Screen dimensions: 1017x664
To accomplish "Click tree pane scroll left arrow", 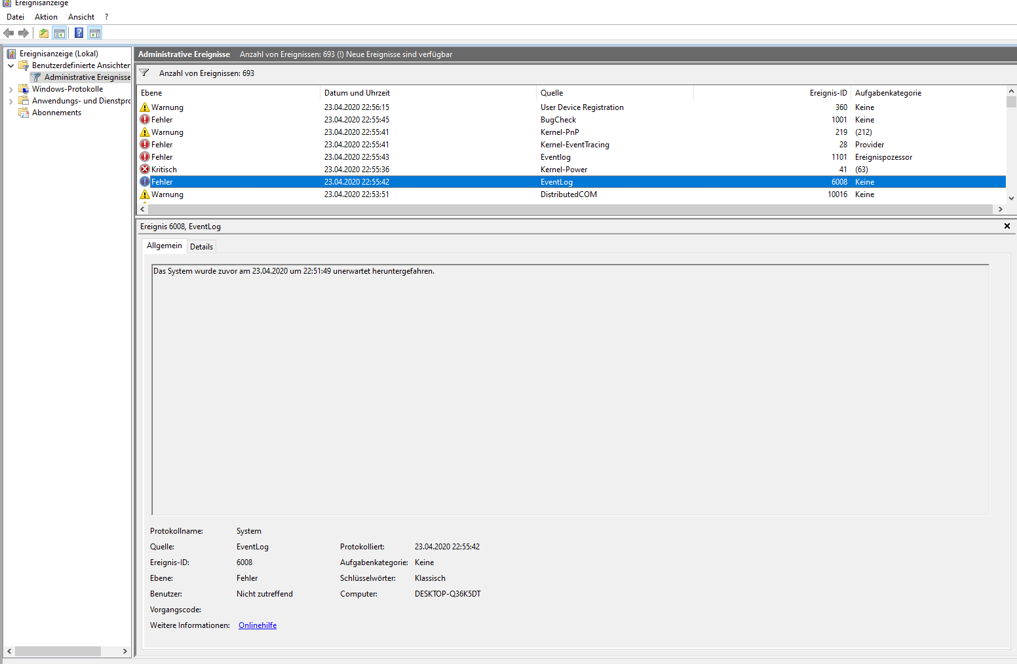I will (9, 652).
